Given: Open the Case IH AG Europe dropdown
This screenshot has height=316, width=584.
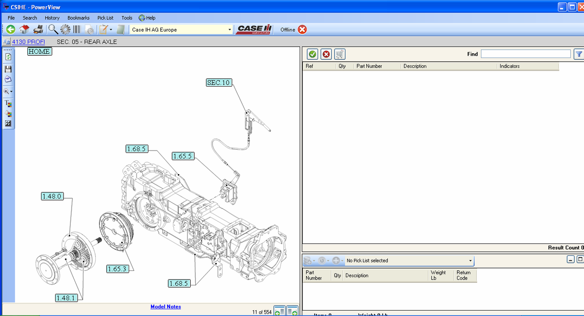Looking at the screenshot, I should pos(229,30).
